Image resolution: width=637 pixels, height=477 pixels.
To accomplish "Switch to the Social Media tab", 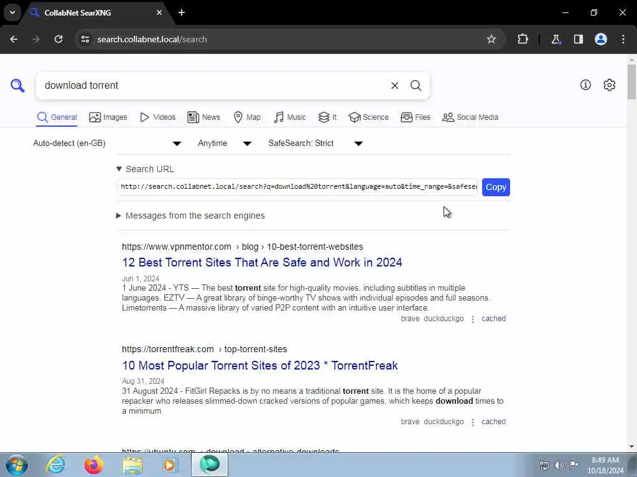I will click(x=470, y=117).
